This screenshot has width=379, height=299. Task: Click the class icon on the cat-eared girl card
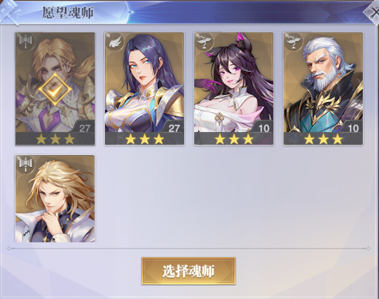pyautogui.click(x=204, y=42)
